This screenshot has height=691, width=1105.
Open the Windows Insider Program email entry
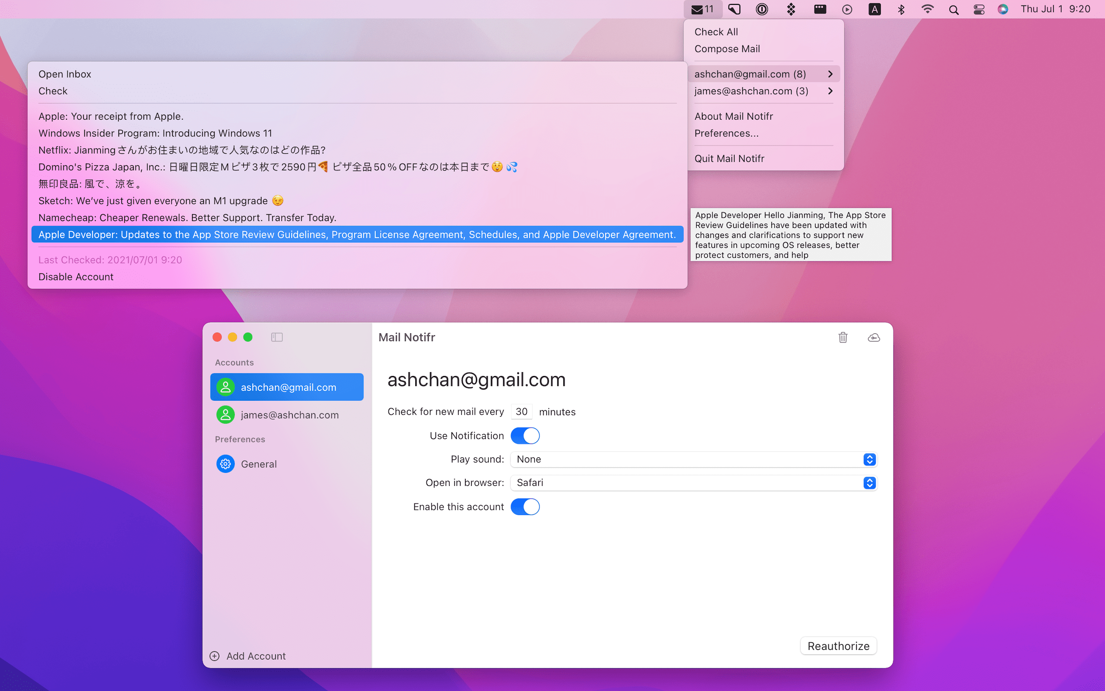pyautogui.click(x=155, y=133)
